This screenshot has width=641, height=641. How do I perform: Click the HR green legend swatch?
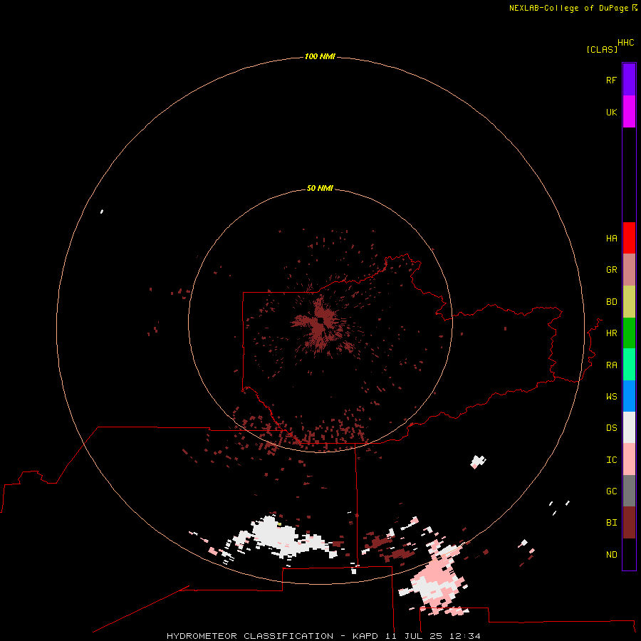pyautogui.click(x=629, y=333)
